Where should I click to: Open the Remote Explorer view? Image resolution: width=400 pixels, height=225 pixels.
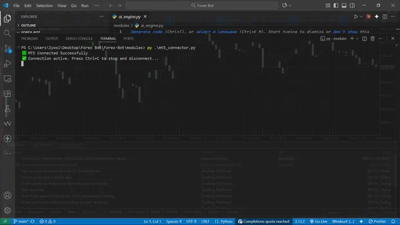click(8, 79)
